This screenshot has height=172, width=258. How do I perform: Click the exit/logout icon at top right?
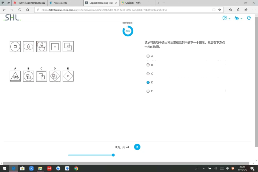click(x=249, y=18)
